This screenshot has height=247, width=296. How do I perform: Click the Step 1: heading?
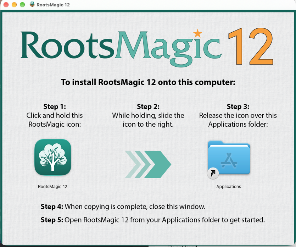pos(55,106)
